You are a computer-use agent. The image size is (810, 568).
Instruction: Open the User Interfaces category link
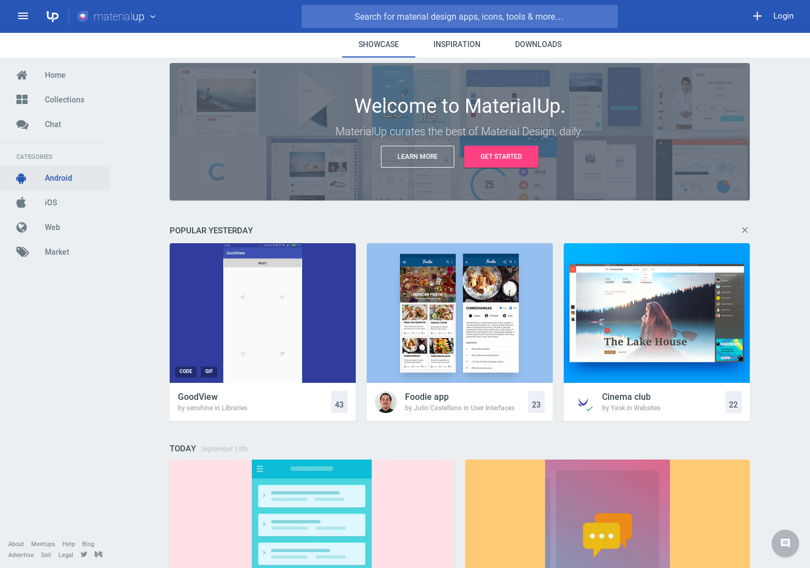click(493, 408)
